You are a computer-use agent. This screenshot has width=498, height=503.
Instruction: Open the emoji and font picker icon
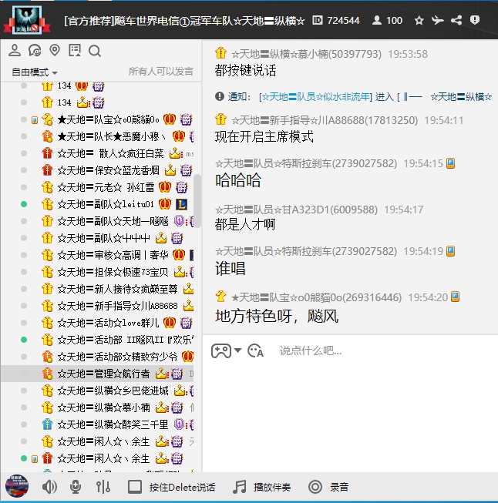coord(256,350)
